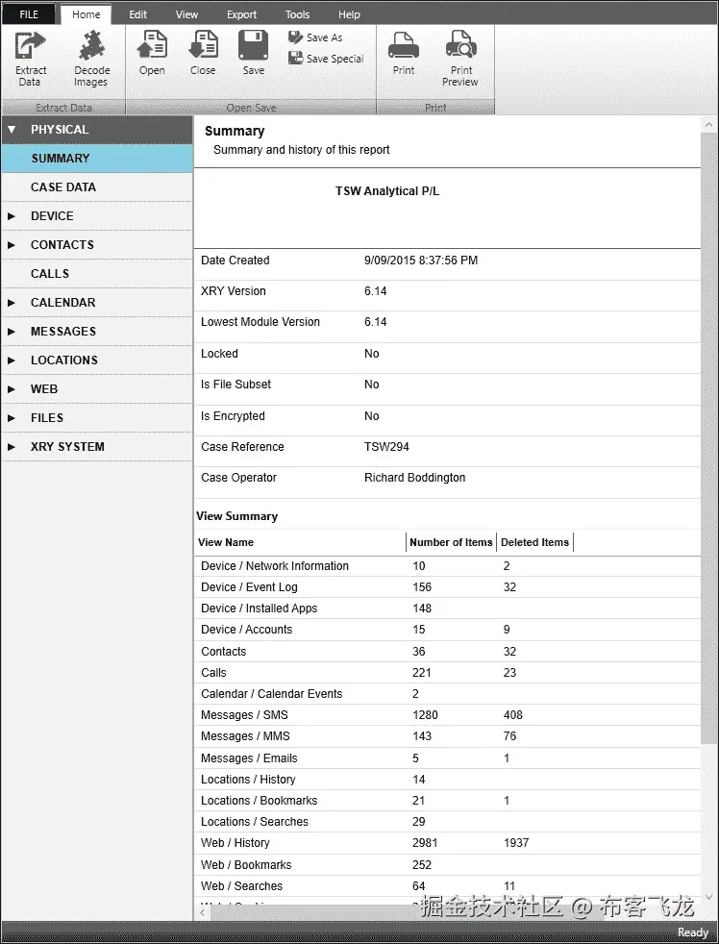This screenshot has height=944, width=719.
Task: Select the Web / Searches row
Action: (447, 885)
